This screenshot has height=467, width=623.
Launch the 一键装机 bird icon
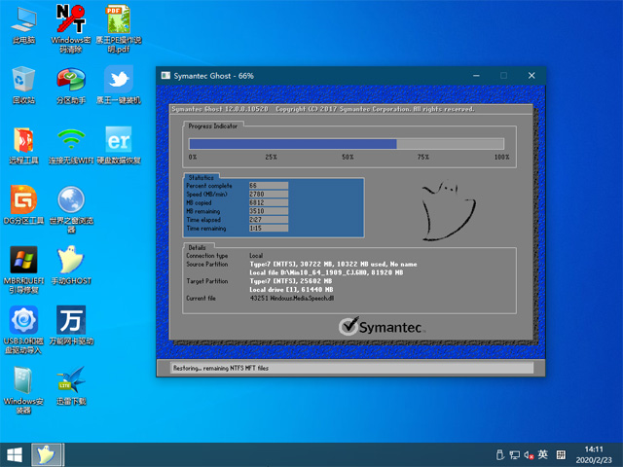point(119,86)
